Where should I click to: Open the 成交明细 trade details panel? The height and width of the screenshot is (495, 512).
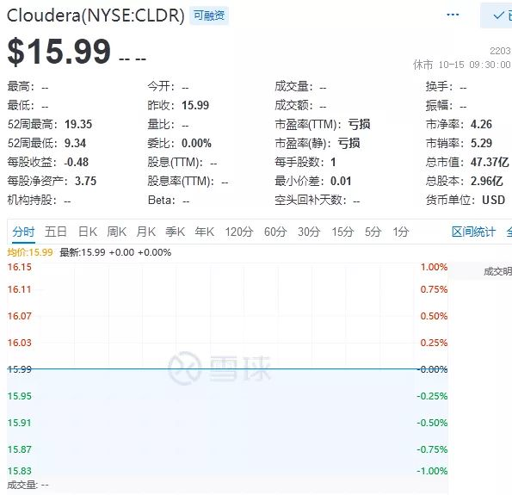[x=497, y=271]
